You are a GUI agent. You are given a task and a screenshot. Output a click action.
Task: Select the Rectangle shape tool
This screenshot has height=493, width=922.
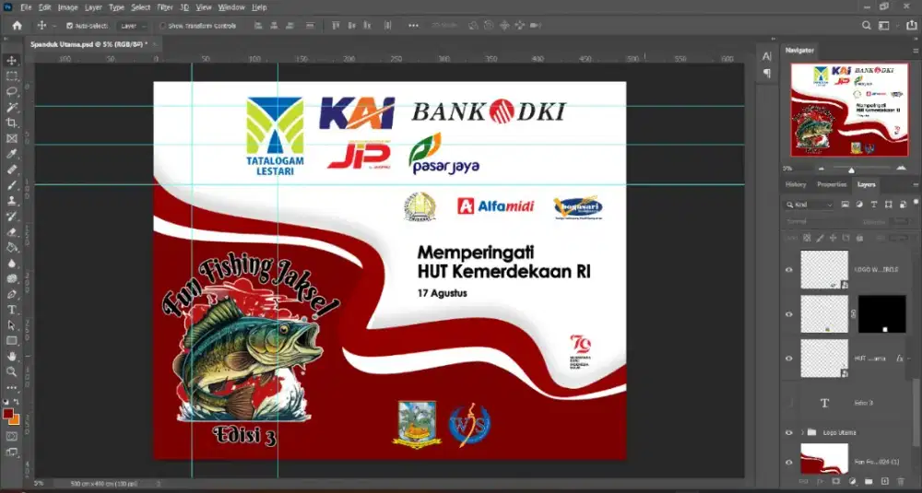[x=11, y=341]
